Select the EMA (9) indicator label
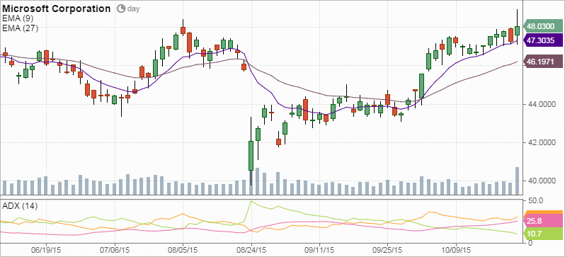This screenshot has height=257, width=565. [18, 18]
